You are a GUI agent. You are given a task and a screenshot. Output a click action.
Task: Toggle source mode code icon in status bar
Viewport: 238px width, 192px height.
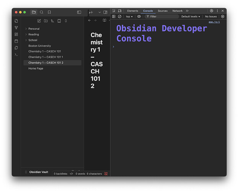coord(72,174)
